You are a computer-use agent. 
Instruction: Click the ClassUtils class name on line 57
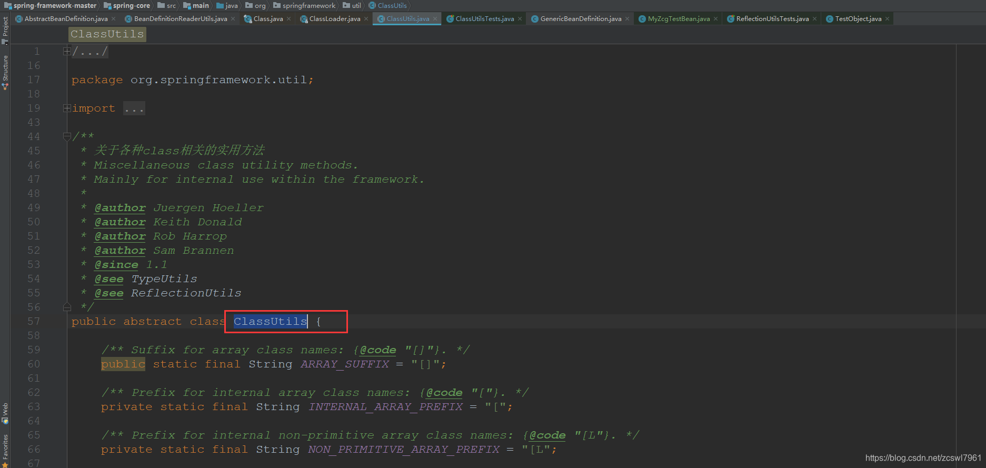click(270, 321)
